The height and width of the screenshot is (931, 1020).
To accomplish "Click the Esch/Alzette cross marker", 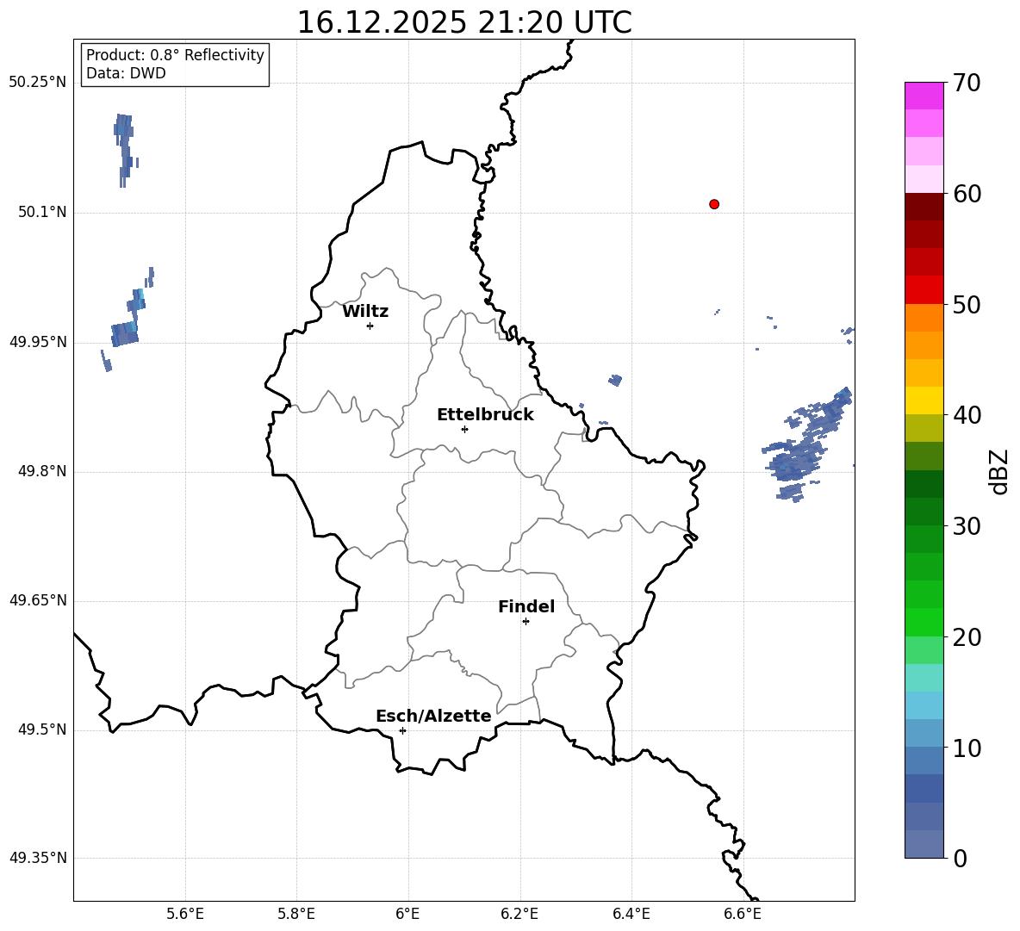I will pos(402,730).
